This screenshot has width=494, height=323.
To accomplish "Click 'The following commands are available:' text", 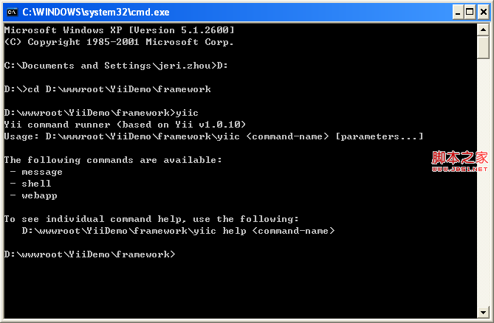I will 113,160.
